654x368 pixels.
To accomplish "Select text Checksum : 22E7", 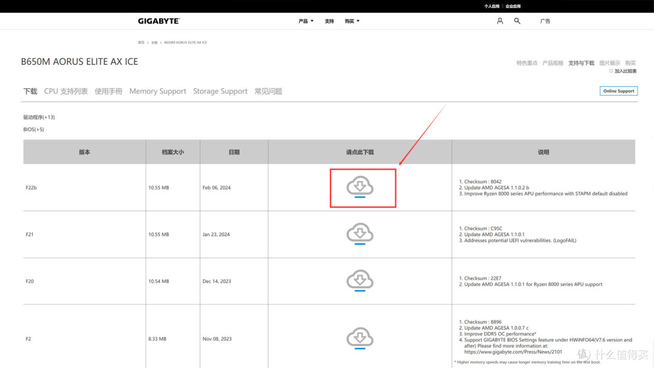I will pos(483,278).
